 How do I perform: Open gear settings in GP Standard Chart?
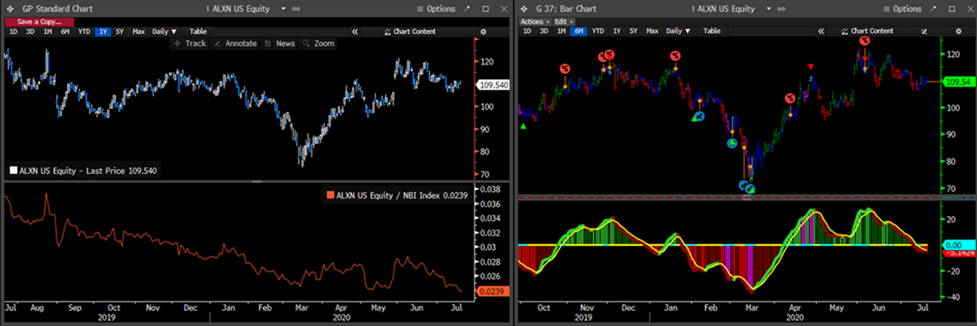pos(483,31)
